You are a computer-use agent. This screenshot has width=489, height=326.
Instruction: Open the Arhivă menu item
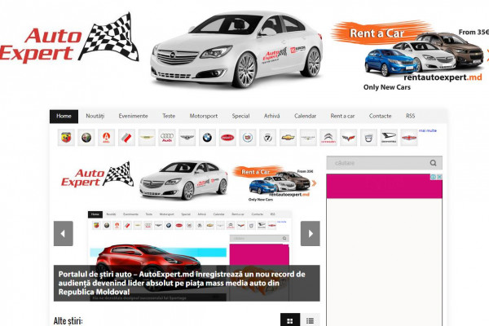[272, 116]
